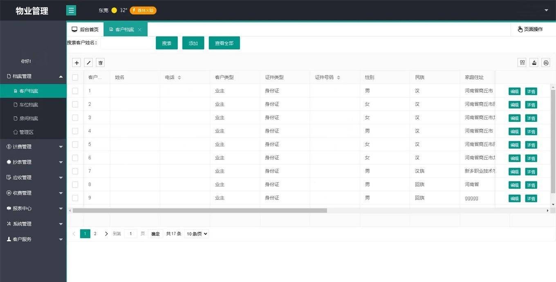Expand the 抄表管理 sidebar section
Screen dimensions: 556x282
(x=33, y=162)
